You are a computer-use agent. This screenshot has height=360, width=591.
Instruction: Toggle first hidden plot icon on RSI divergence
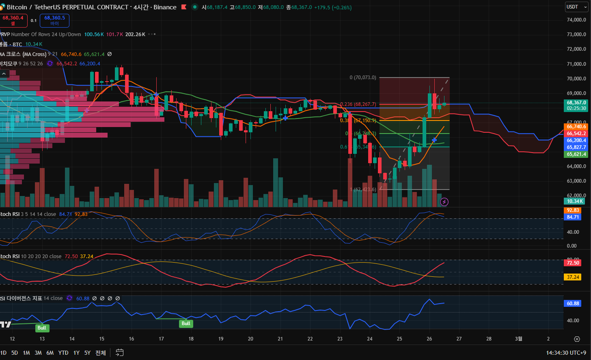(95, 298)
